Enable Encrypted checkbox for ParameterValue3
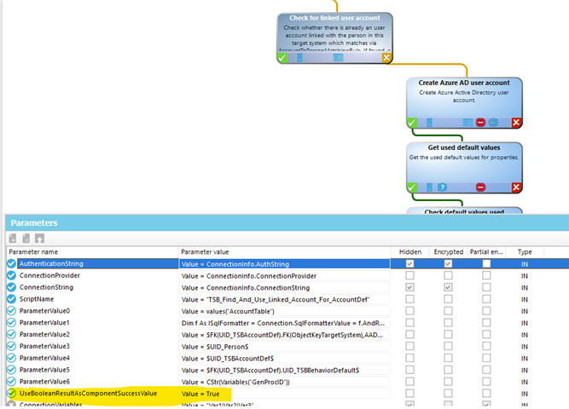Image resolution: width=569 pixels, height=409 pixels. click(x=448, y=346)
